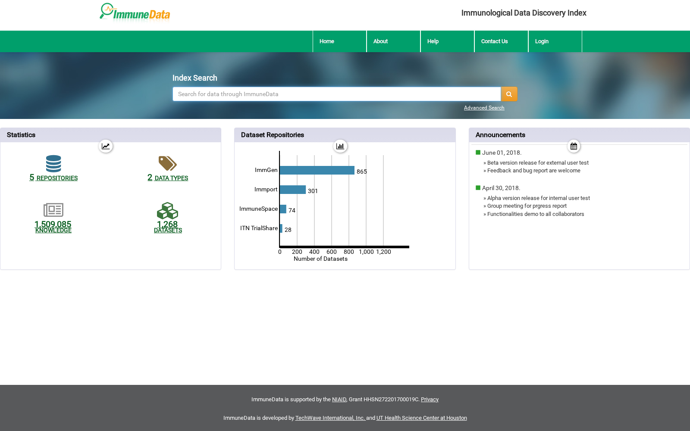View the 1,509,085 Knowledge link
Viewport: 690px width, 431px height.
click(x=53, y=227)
